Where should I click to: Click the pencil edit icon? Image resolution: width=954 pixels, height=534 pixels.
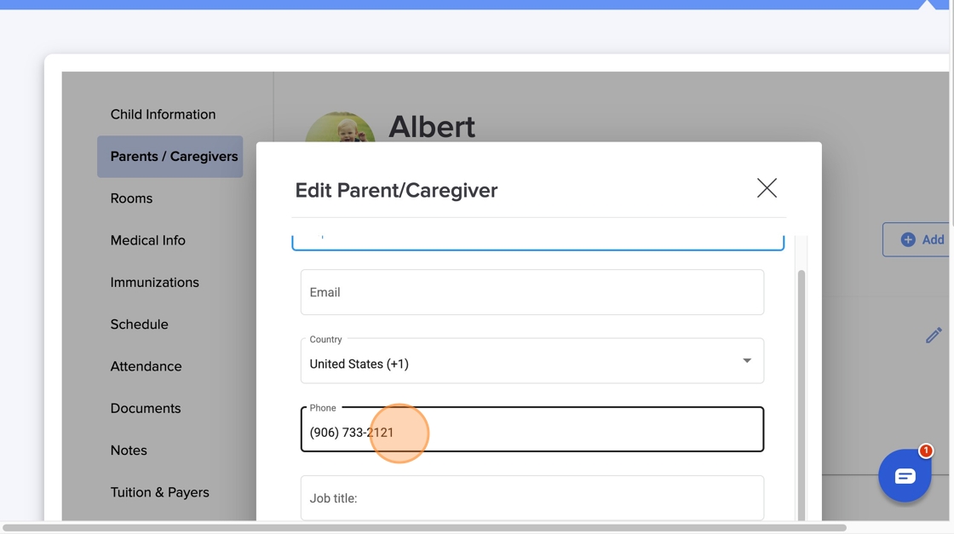pyautogui.click(x=934, y=336)
